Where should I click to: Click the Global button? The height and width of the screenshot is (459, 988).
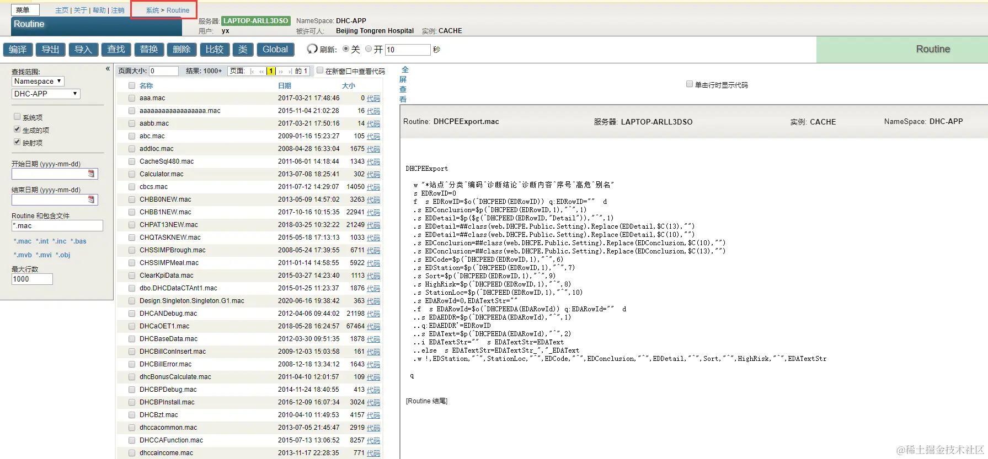[275, 50]
